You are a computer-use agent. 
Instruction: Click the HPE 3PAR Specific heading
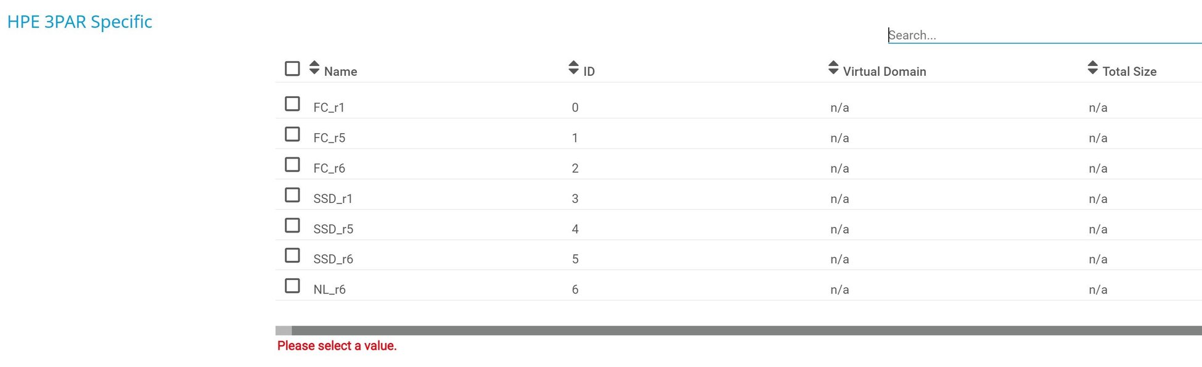coord(80,22)
